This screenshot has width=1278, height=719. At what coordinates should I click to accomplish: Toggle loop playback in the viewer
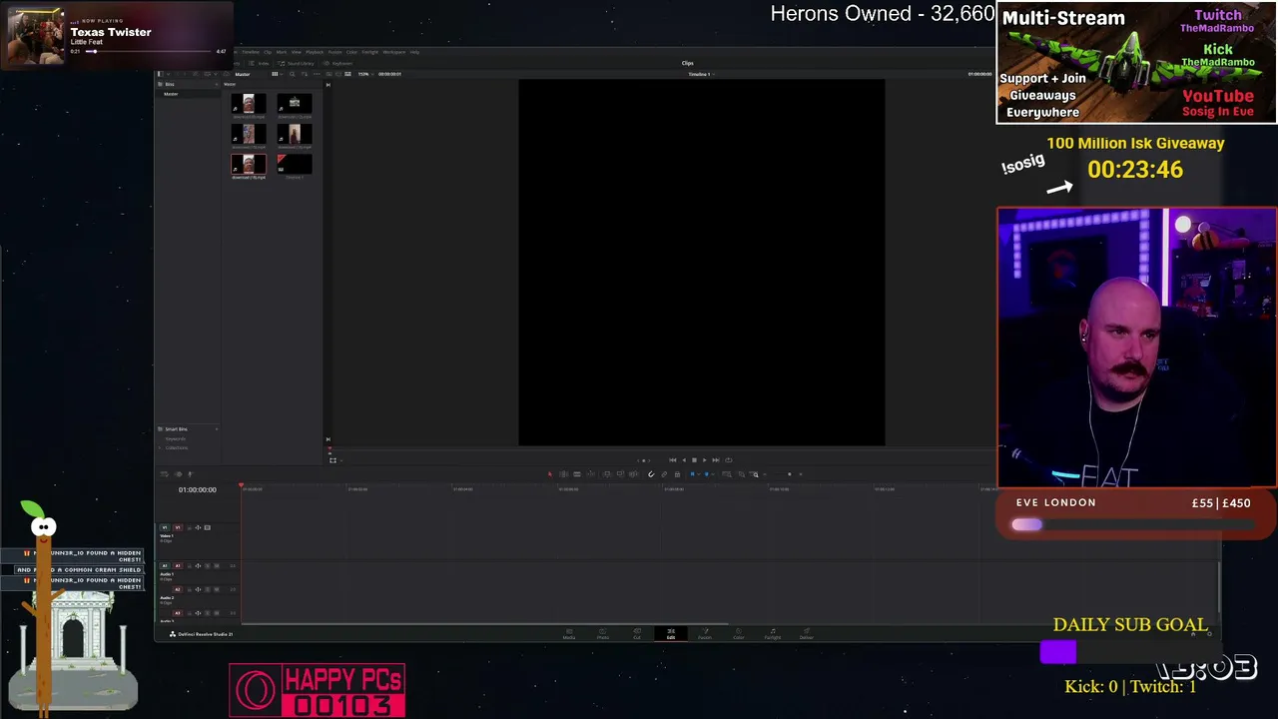coord(728,460)
